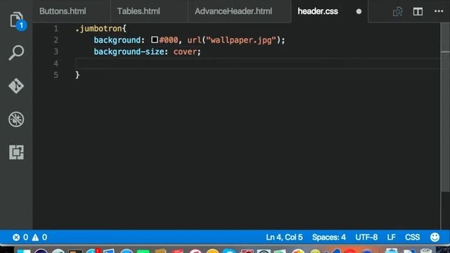Click the cover value text
450x253 pixels.
click(x=185, y=51)
